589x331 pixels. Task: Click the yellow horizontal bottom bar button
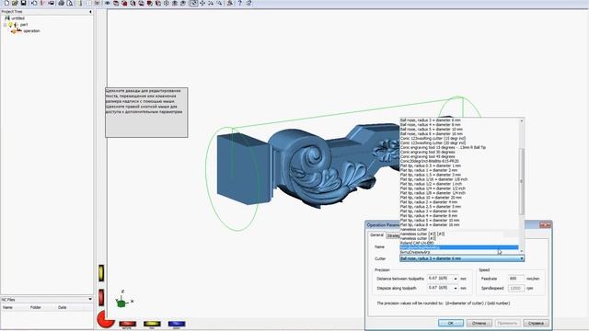(152, 324)
